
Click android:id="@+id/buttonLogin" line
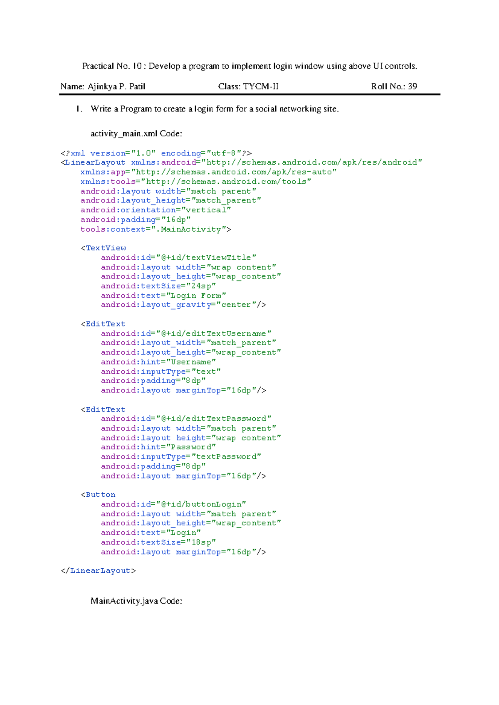[174, 505]
